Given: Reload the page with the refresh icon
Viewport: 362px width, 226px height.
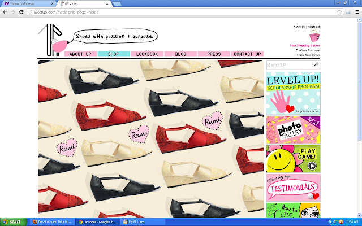Looking at the screenshot, I should pyautogui.click(x=21, y=12).
